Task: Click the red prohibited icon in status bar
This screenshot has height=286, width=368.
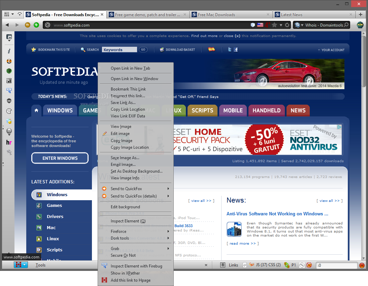Action: pos(309,265)
